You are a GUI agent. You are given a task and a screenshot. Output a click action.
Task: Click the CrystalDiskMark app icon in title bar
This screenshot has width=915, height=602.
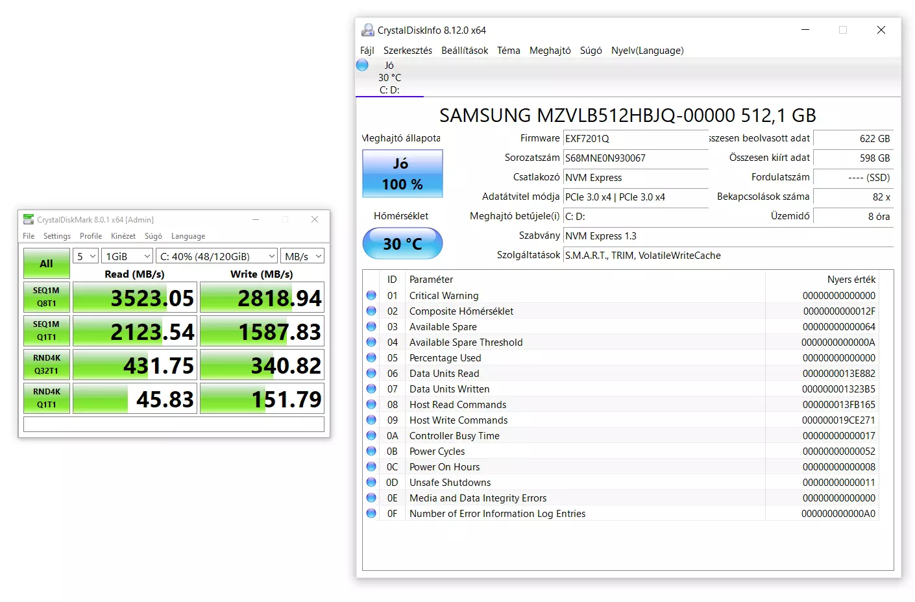pyautogui.click(x=29, y=219)
